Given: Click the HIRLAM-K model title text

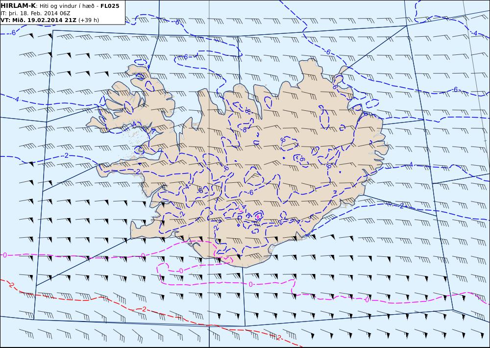Looking at the screenshot, I should 18,6.
